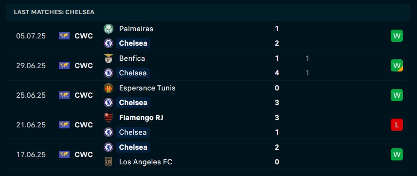Click the CWC flag icon for 05.07.25
The height and width of the screenshot is (176, 417).
coord(64,36)
